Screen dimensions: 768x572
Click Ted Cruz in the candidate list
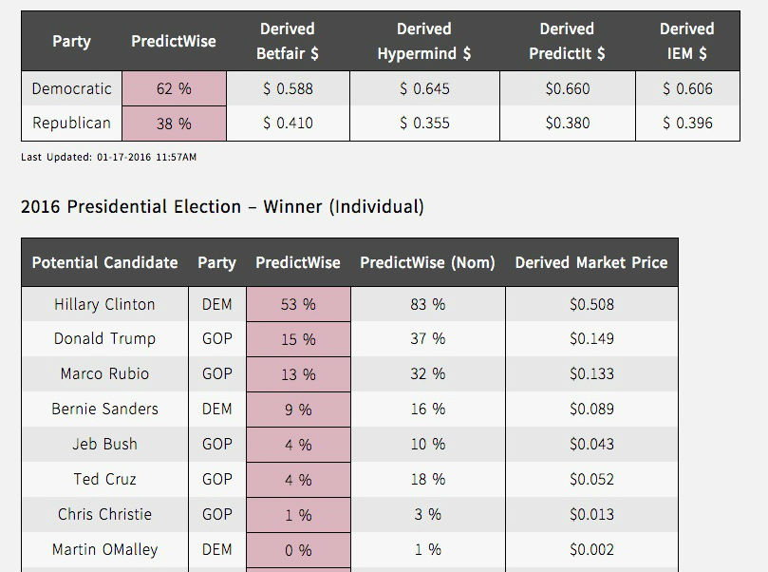point(104,480)
